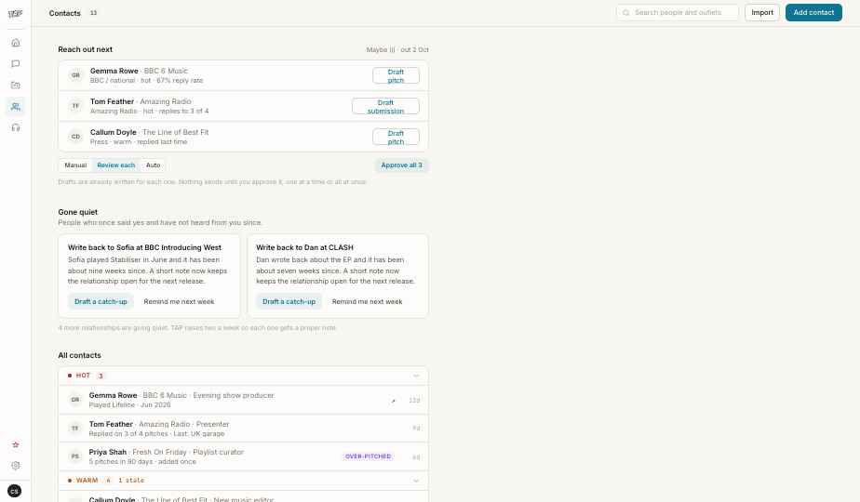Click the app logo in top-left
This screenshot has width=860, height=502.
click(15, 14)
